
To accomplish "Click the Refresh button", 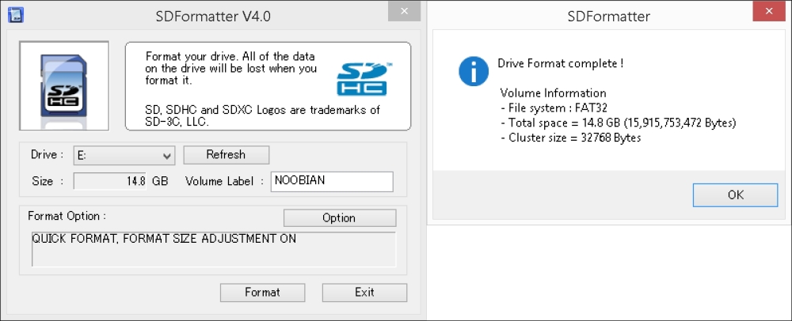I will pos(226,155).
